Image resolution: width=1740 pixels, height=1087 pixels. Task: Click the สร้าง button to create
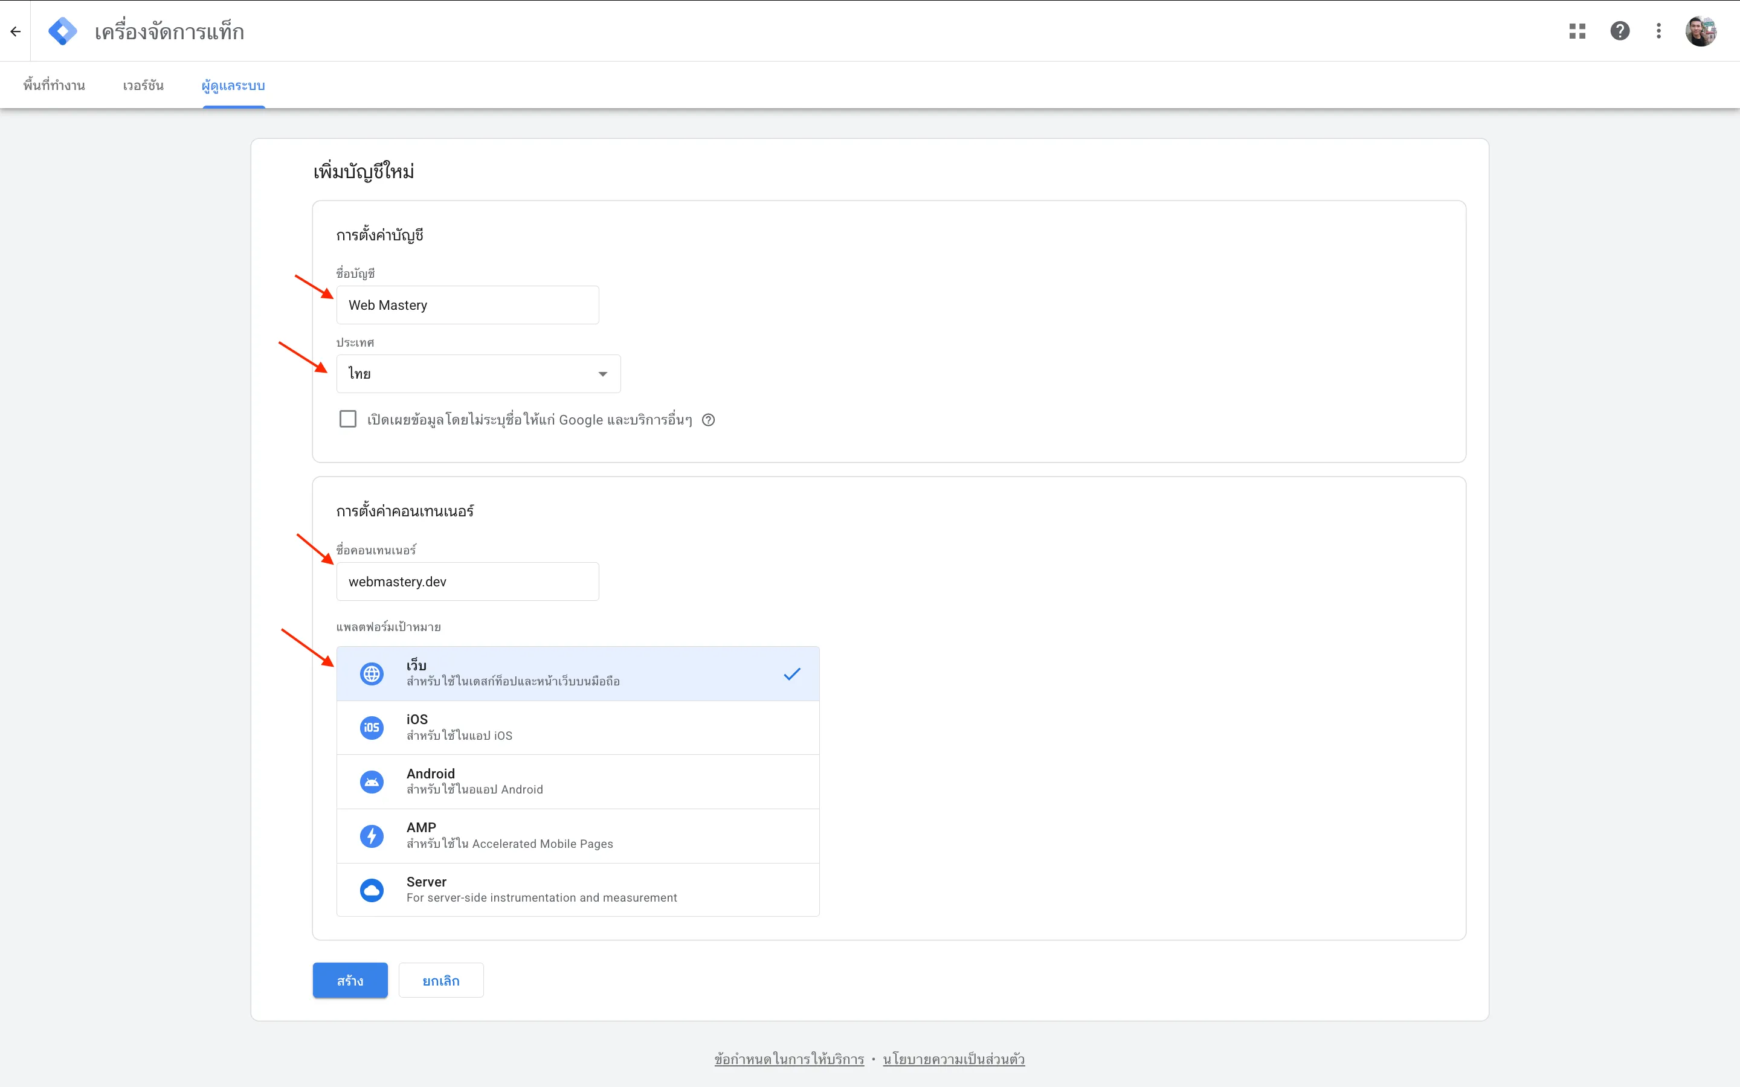349,980
